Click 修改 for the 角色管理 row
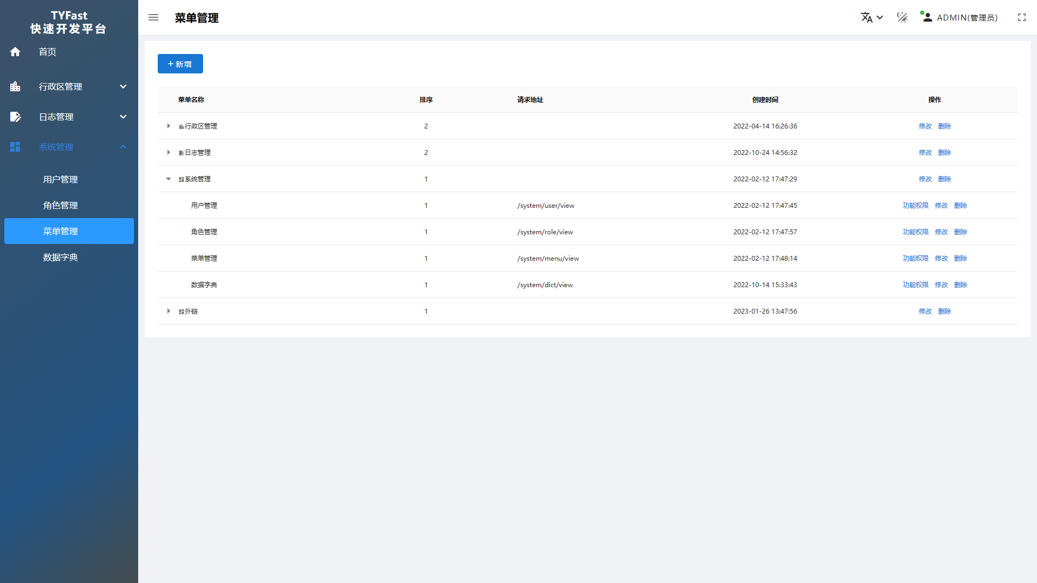This screenshot has height=583, width=1037. point(941,232)
